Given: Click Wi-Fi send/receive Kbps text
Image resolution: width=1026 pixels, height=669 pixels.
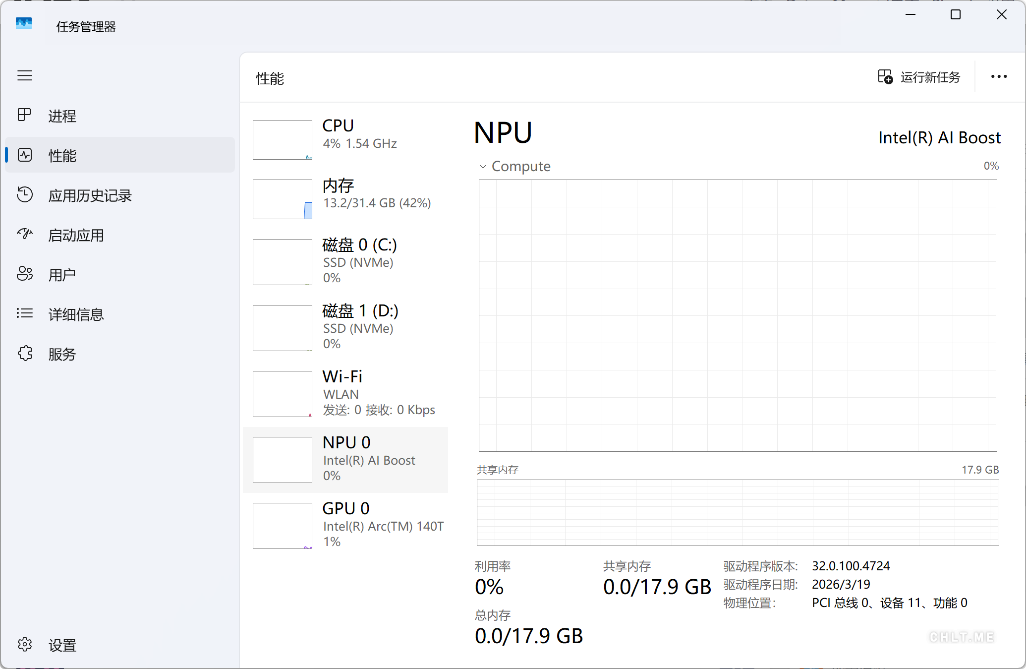Looking at the screenshot, I should 379,410.
